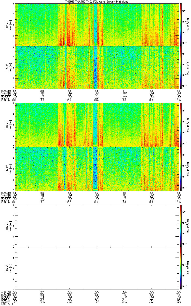The height and width of the screenshot is (306, 191).
Task: Click the PSD color bar beside THD B-perpendicular
Action: pos(181,124)
